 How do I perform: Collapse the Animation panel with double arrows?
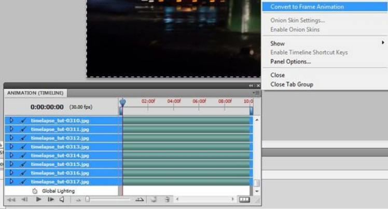click(x=251, y=86)
